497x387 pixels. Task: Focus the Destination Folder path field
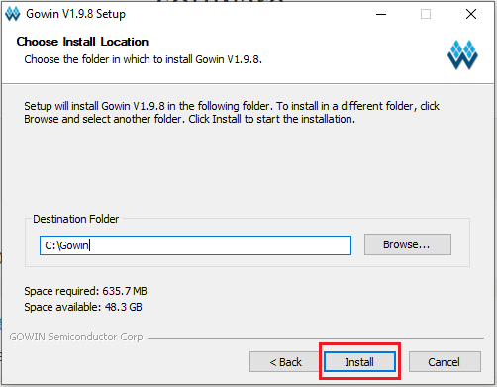pyautogui.click(x=195, y=245)
